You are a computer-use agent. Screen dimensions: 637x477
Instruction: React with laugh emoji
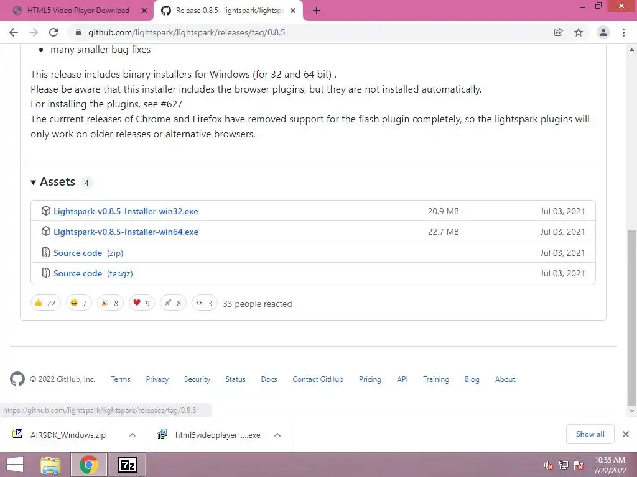click(79, 303)
